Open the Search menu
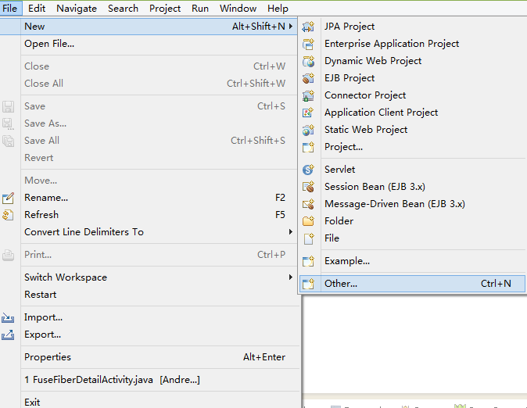 (123, 8)
